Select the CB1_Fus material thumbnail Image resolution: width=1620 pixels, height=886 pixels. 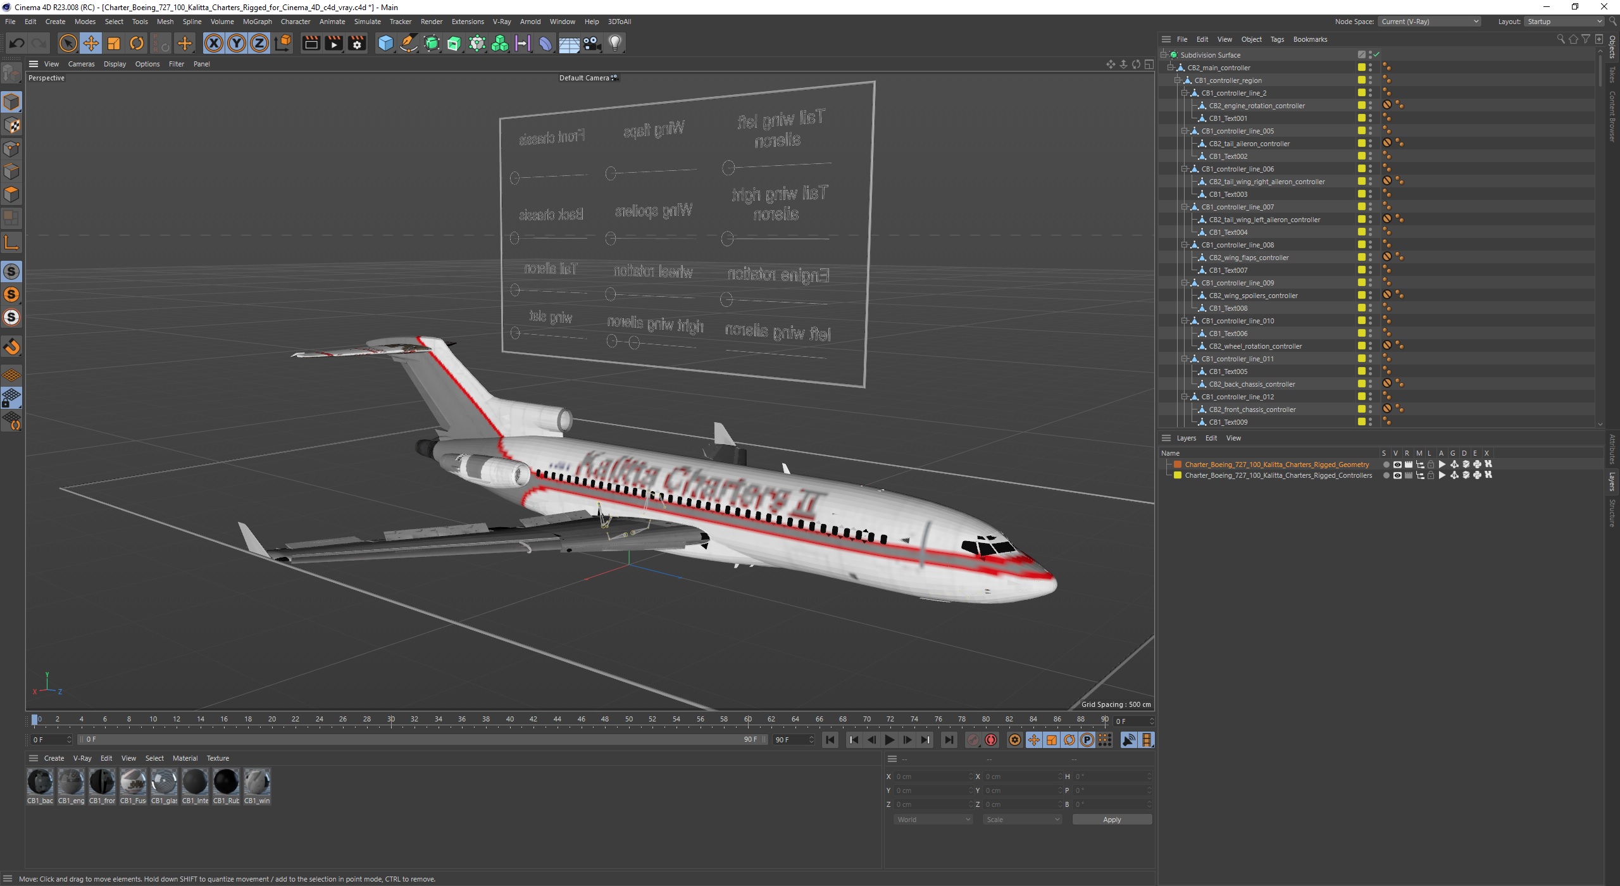point(133,782)
